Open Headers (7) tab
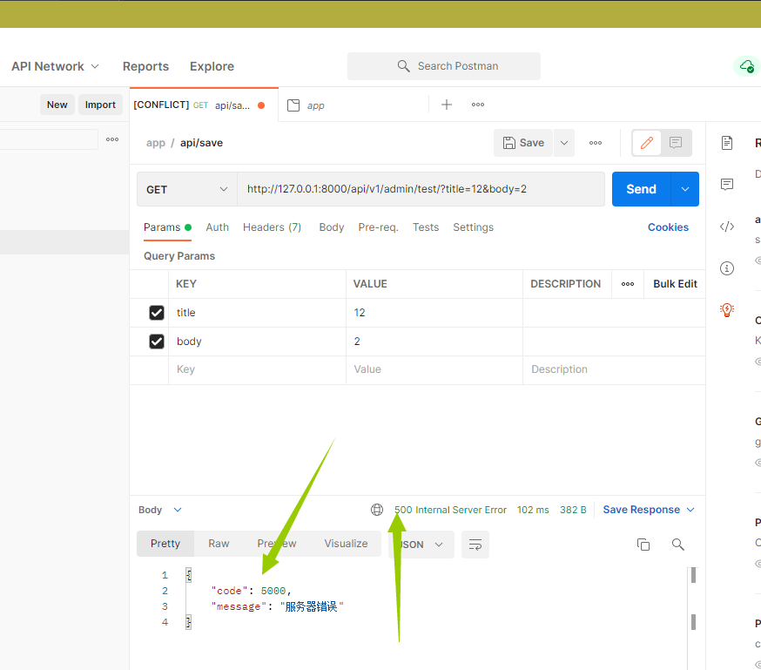Viewport: 761px width, 670px height. [272, 227]
